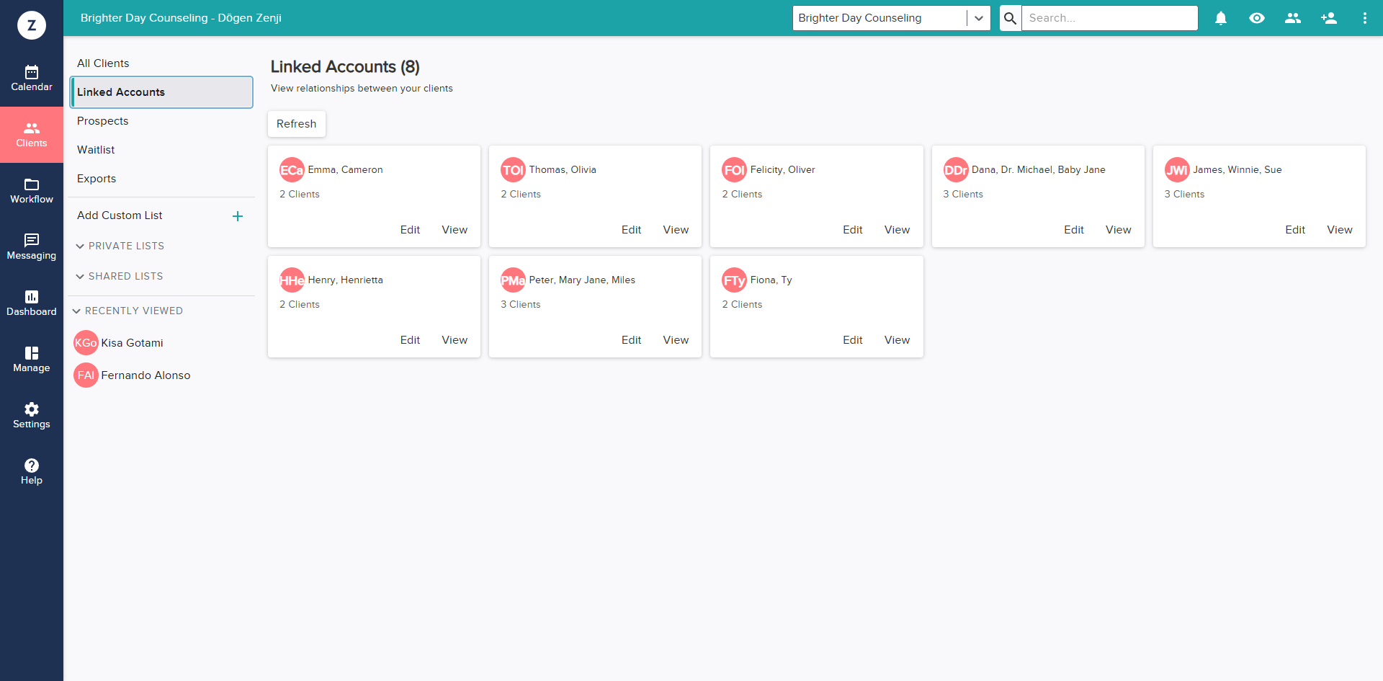Image resolution: width=1383 pixels, height=681 pixels.
Task: Expand the SHARED LISTS section
Action: (120, 276)
